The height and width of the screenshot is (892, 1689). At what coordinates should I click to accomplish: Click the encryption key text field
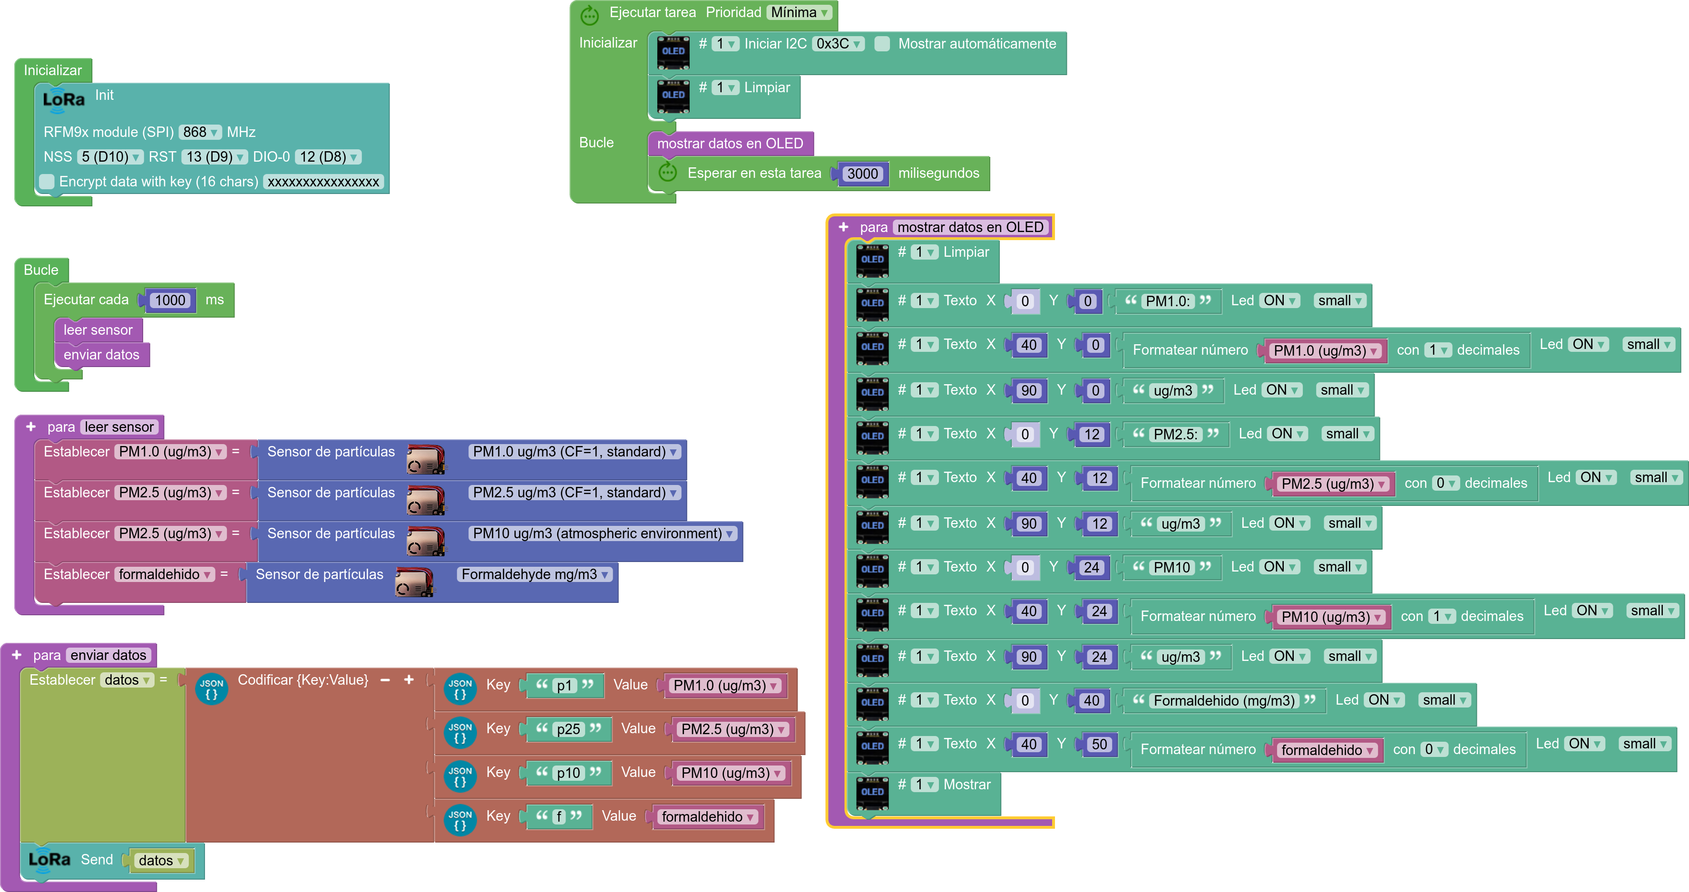pyautogui.click(x=323, y=182)
